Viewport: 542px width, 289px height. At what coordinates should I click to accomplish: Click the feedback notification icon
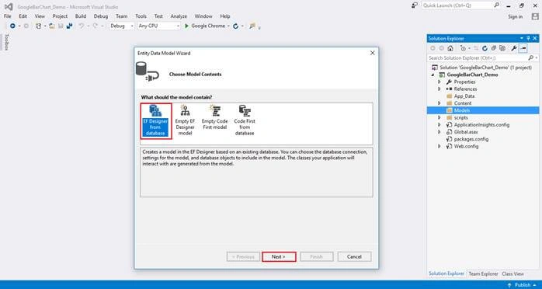pyautogui.click(x=415, y=5)
